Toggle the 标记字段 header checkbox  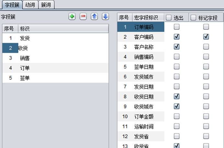pos(194,18)
